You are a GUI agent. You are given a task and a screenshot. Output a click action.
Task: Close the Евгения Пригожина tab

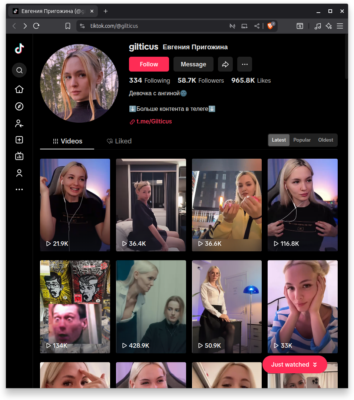pyautogui.click(x=92, y=11)
